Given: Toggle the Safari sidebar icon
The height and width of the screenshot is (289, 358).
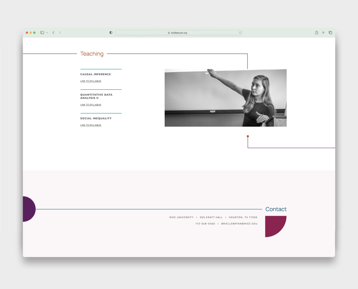Looking at the screenshot, I should (42, 32).
